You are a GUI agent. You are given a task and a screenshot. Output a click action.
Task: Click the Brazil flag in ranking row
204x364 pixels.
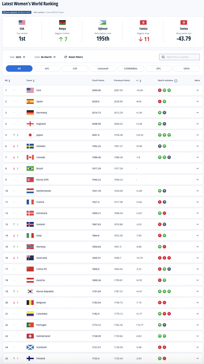pyautogui.click(x=30, y=168)
